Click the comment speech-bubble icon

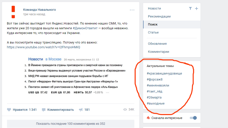point(44,110)
